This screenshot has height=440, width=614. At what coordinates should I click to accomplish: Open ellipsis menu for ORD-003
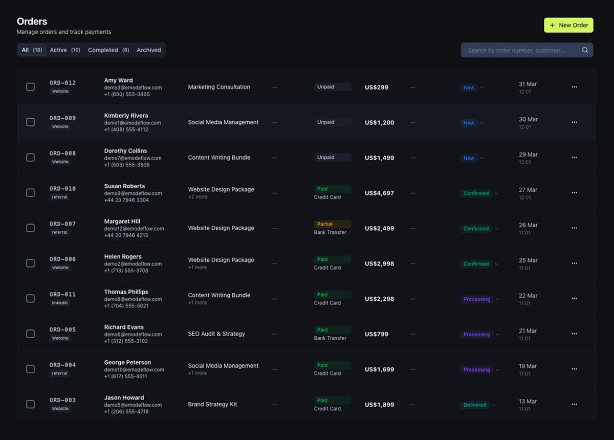click(574, 404)
